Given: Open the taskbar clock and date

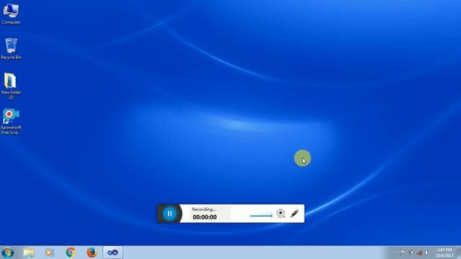Looking at the screenshot, I should pyautogui.click(x=444, y=253).
